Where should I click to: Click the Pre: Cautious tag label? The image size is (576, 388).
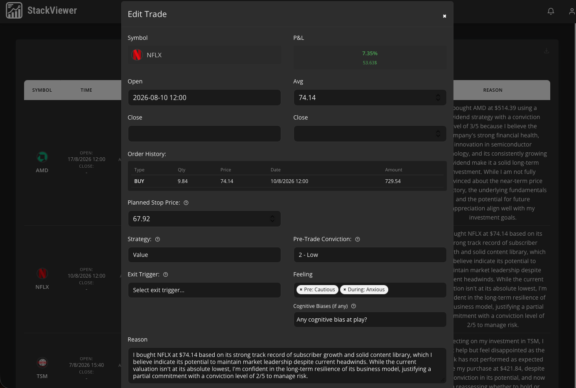(319, 290)
